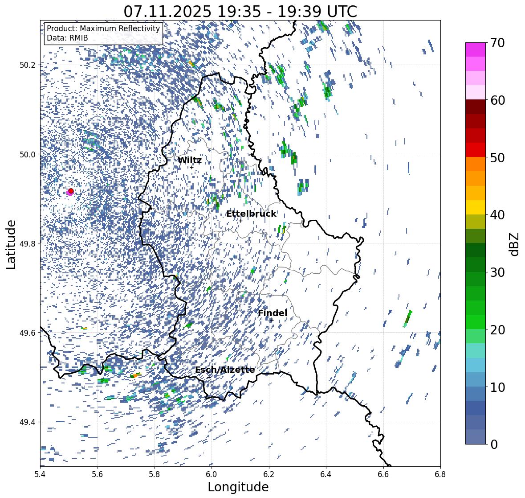The height and width of the screenshot is (498, 525).
Task: Click the longitude 5.4 tick label
Action: point(40,474)
